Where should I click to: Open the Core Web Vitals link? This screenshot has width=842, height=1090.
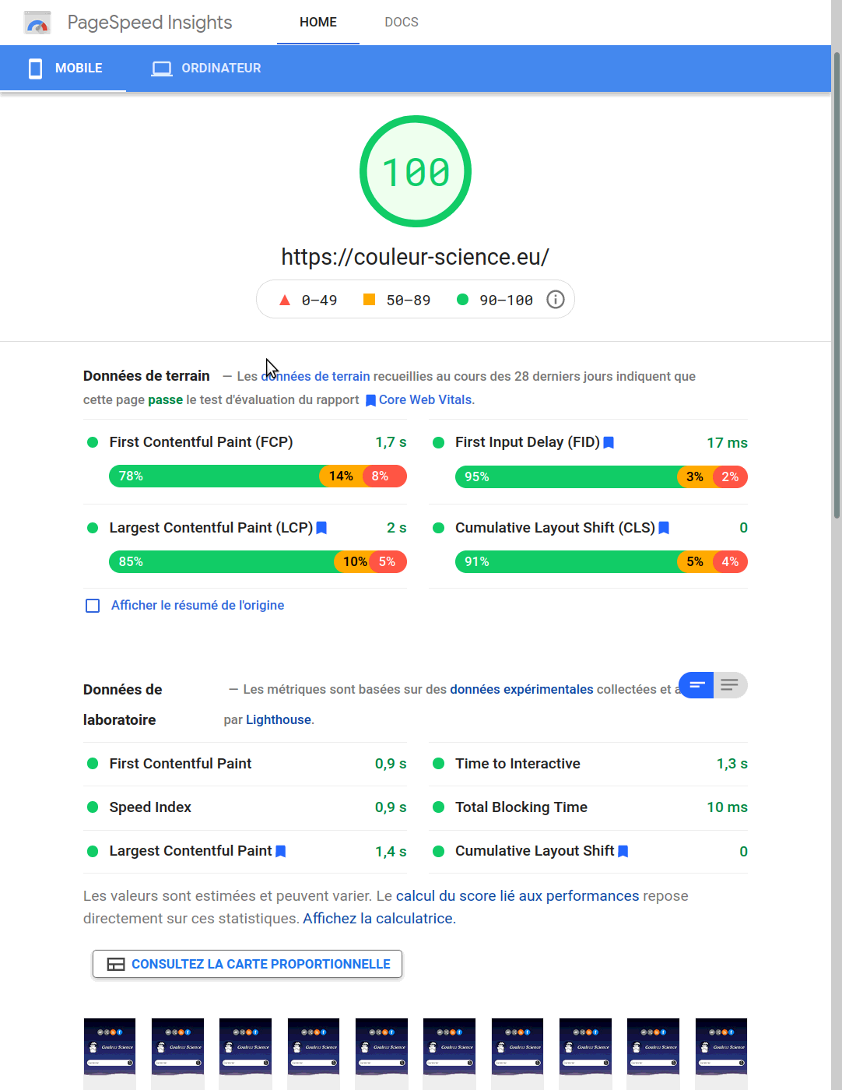[x=426, y=400]
